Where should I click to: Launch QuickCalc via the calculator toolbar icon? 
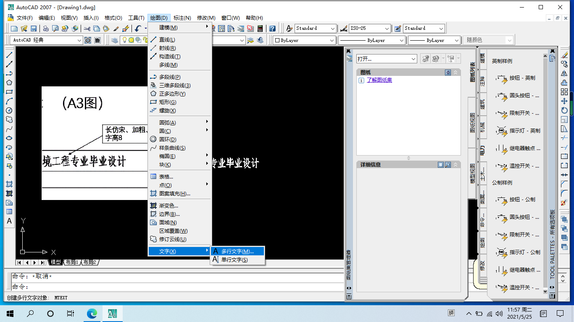click(x=260, y=28)
